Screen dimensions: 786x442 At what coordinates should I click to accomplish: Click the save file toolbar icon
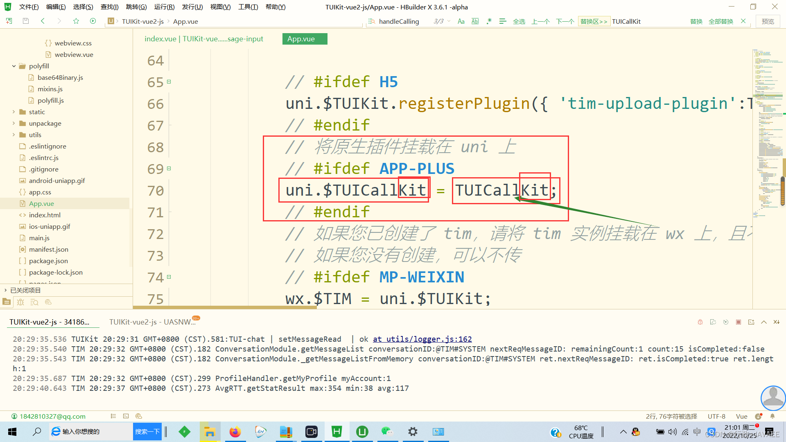[26, 21]
